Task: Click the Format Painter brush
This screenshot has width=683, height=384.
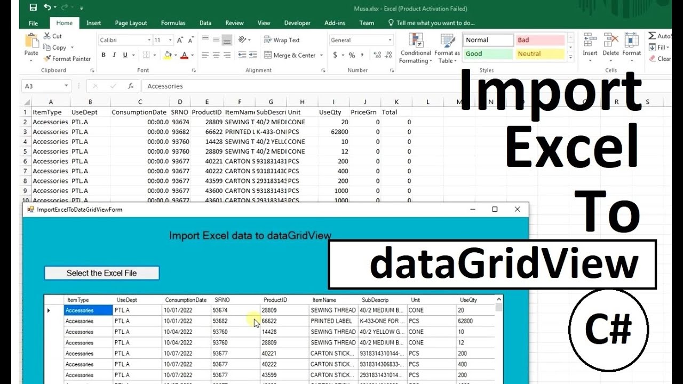Action: pos(47,59)
